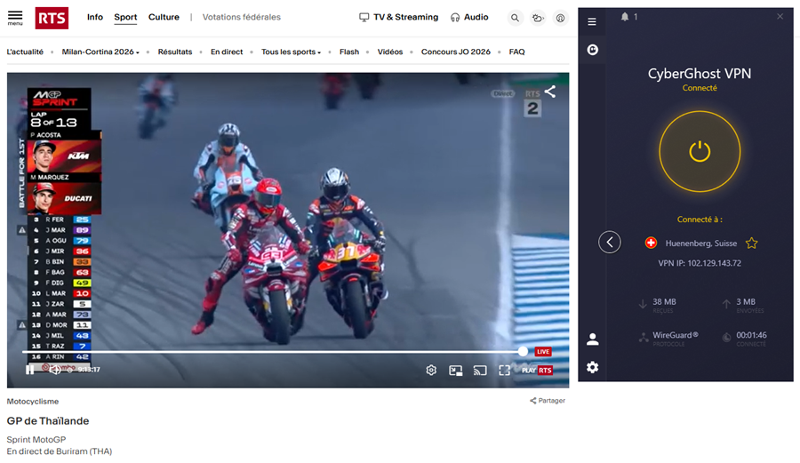This screenshot has height=463, width=800.
Task: Close the CyberGhost VPN window
Action: 780,16
